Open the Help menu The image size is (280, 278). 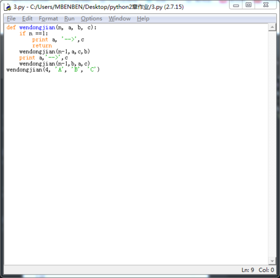(x=143, y=18)
